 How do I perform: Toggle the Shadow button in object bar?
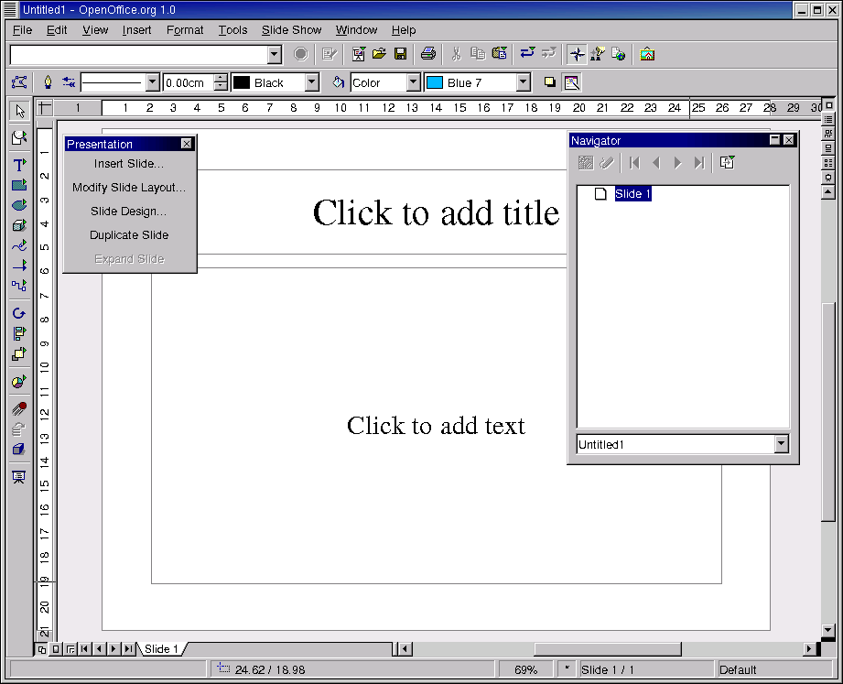coord(550,82)
